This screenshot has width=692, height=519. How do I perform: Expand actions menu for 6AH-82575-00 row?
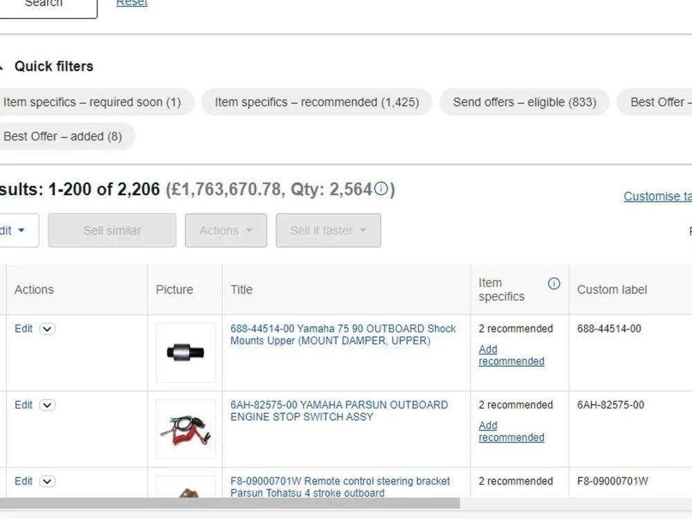(x=47, y=405)
